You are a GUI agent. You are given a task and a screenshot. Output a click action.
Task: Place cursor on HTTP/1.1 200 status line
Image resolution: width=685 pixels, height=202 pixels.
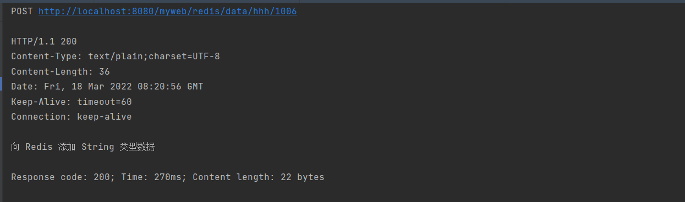[x=44, y=42]
